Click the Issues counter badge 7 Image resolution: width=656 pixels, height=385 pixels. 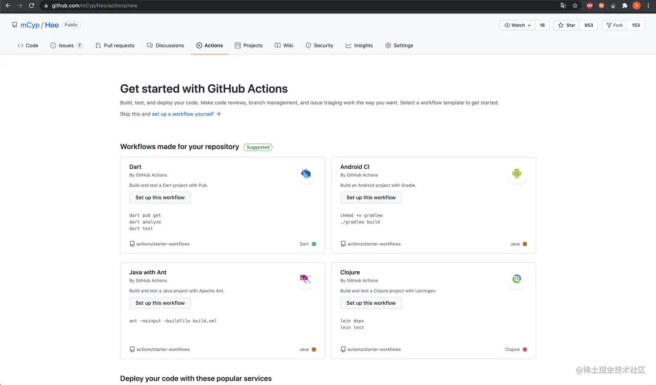(79, 46)
